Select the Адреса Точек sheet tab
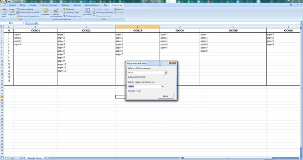 click(34, 158)
